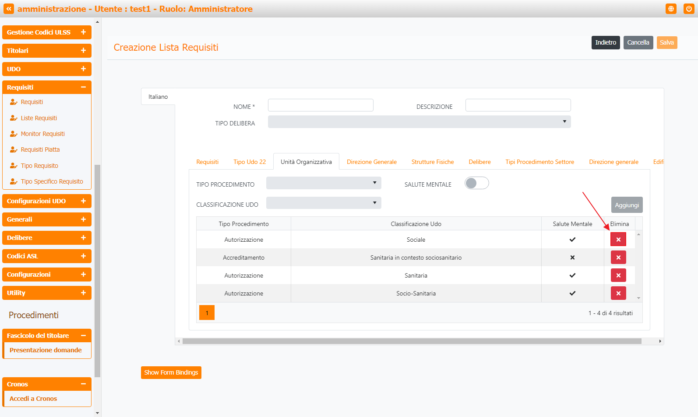Viewport: 698px width, 417px height.
Task: Open Accedi a Cronos link
Action: [33, 399]
